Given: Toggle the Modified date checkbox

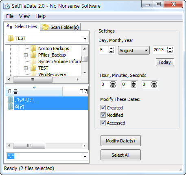Looking at the screenshot, I should pyautogui.click(x=103, y=115).
